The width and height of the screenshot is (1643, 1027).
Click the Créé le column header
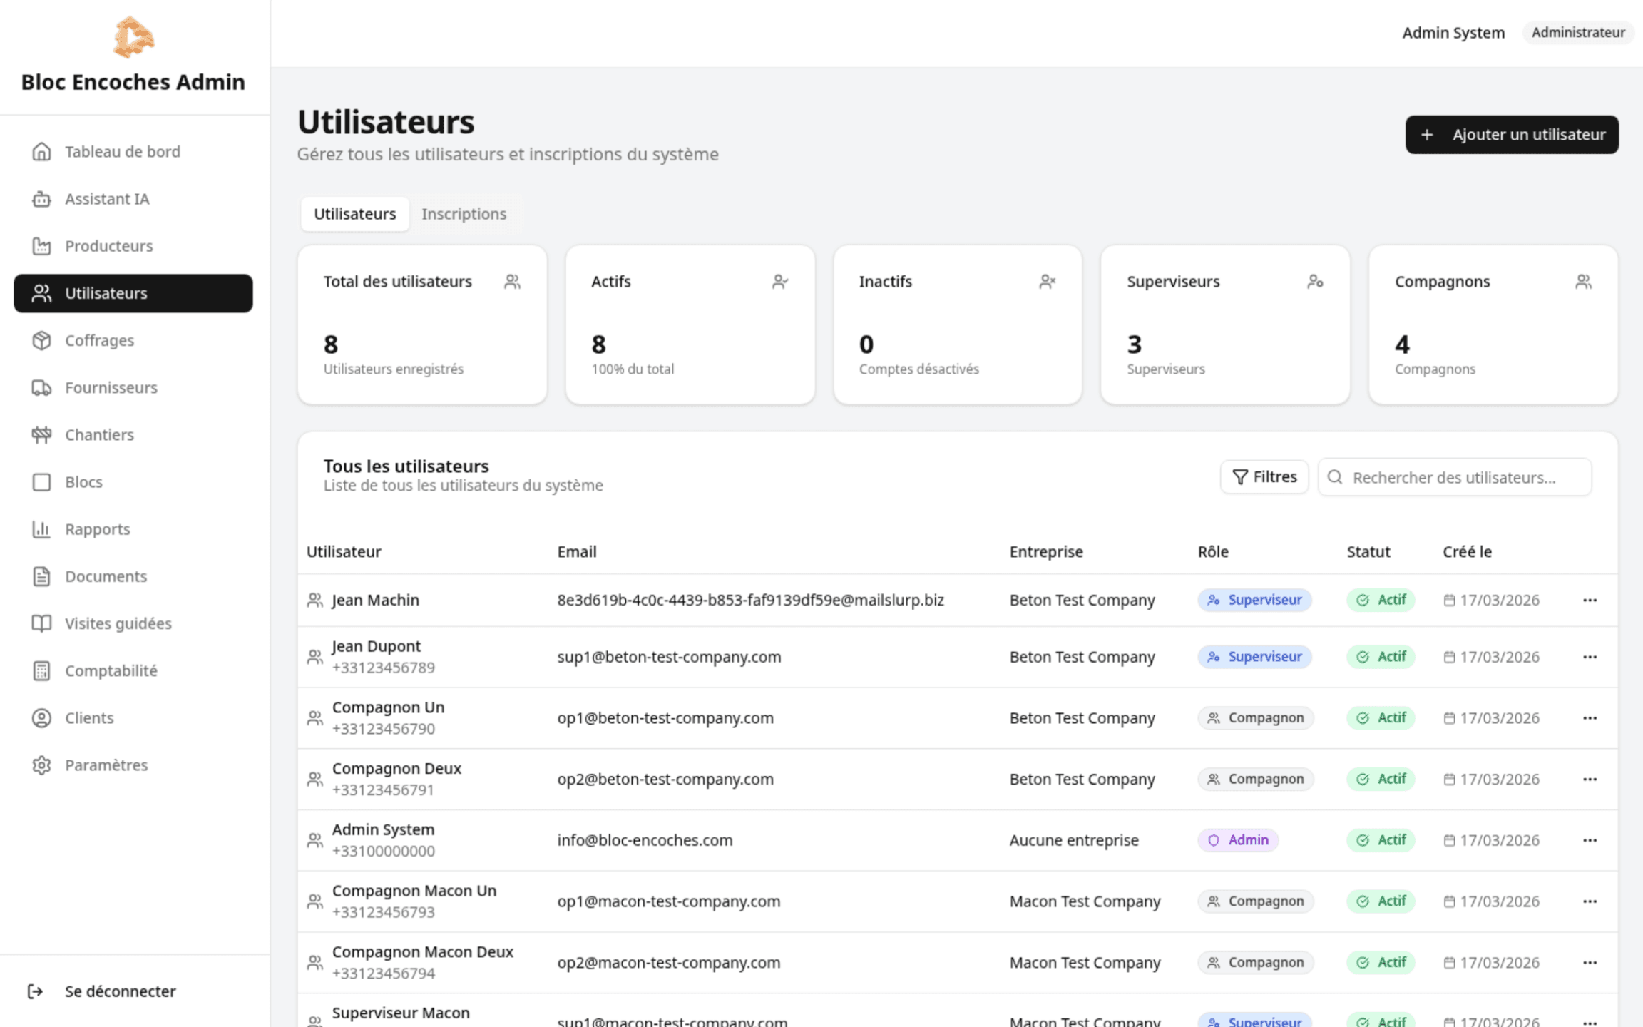pyautogui.click(x=1468, y=551)
